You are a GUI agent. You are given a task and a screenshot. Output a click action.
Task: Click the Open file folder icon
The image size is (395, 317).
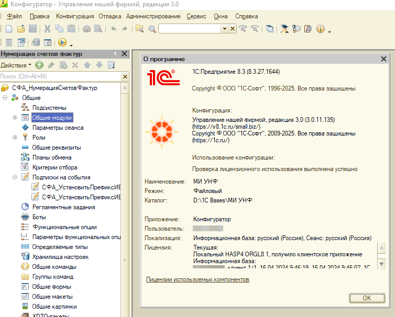[20, 29]
